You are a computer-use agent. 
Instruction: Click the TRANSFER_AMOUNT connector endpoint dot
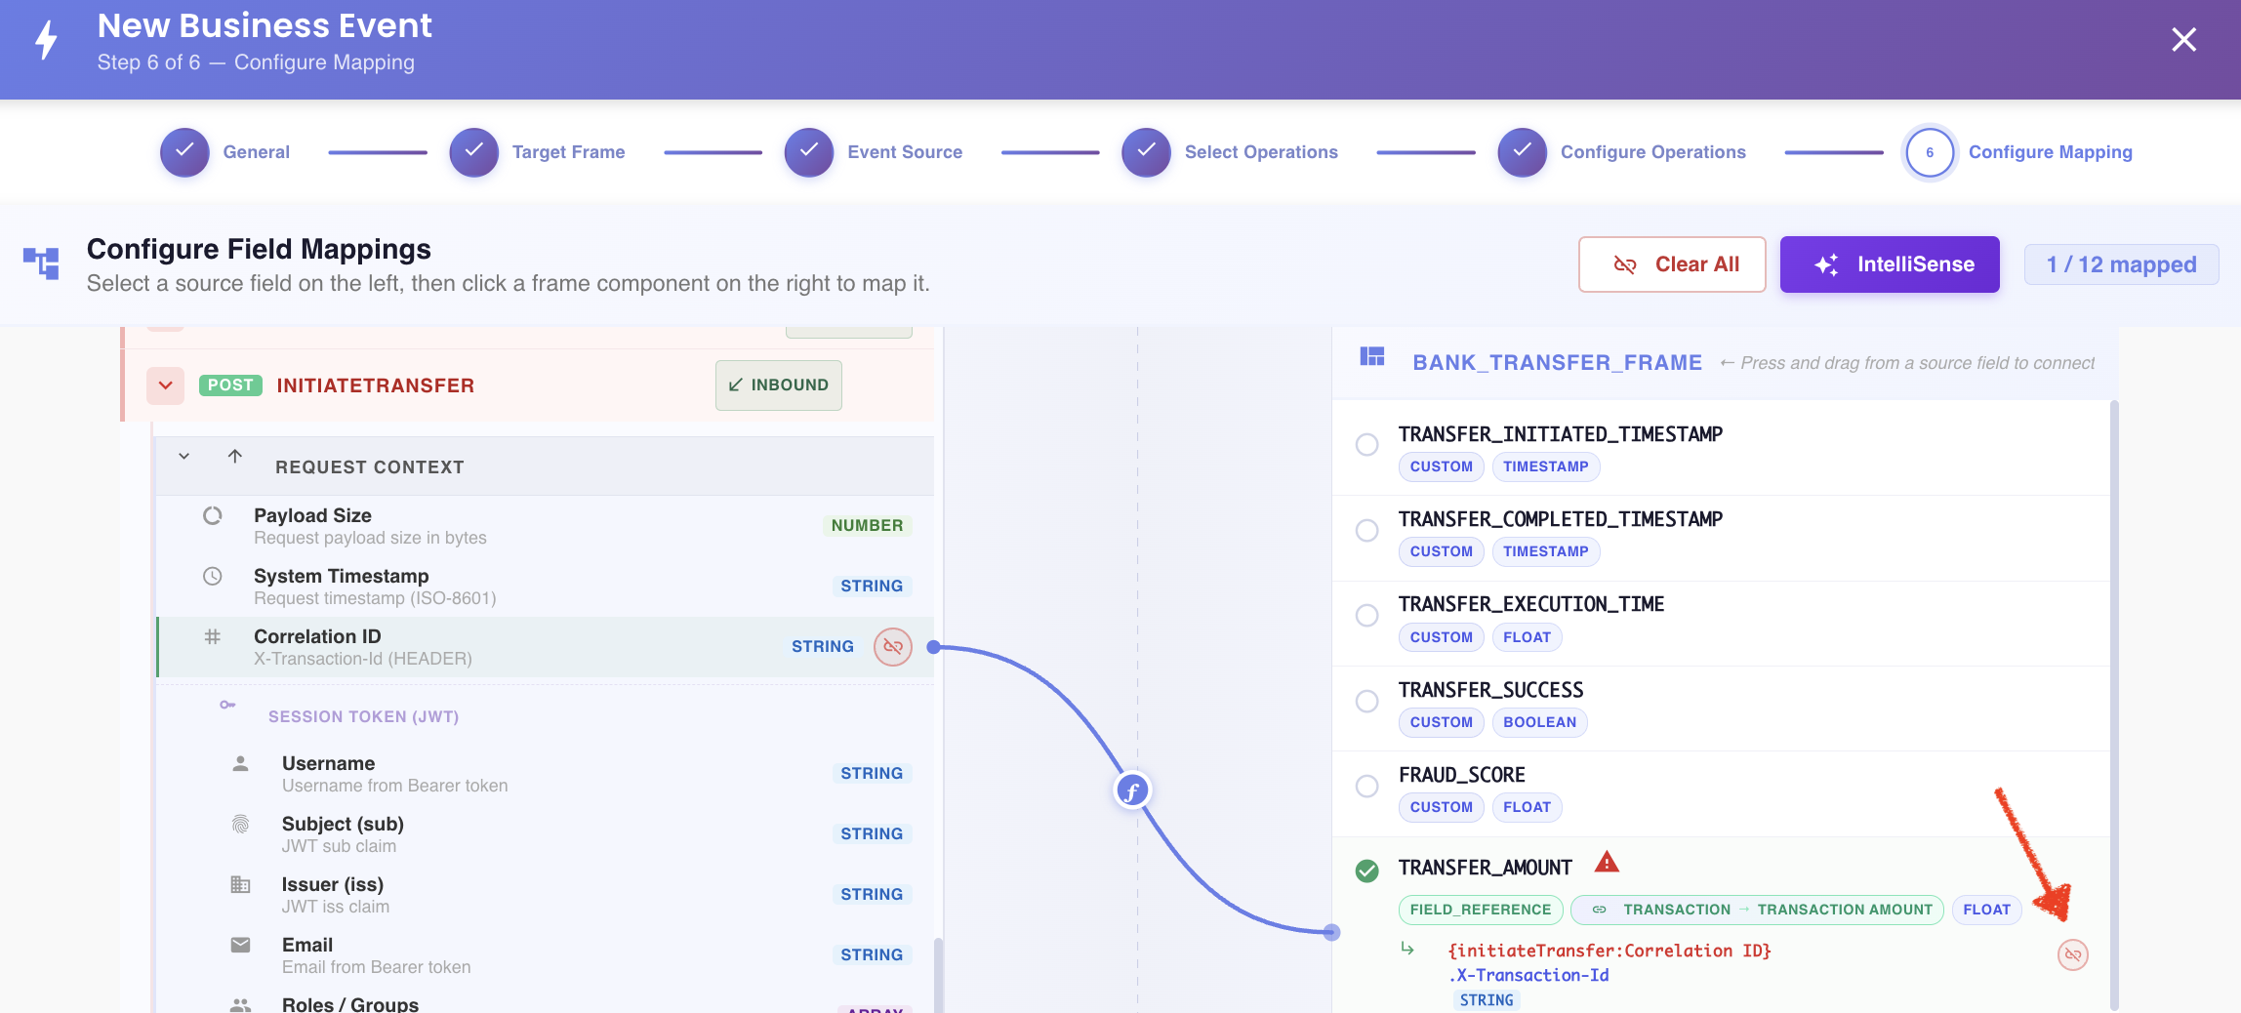pyautogui.click(x=1331, y=932)
